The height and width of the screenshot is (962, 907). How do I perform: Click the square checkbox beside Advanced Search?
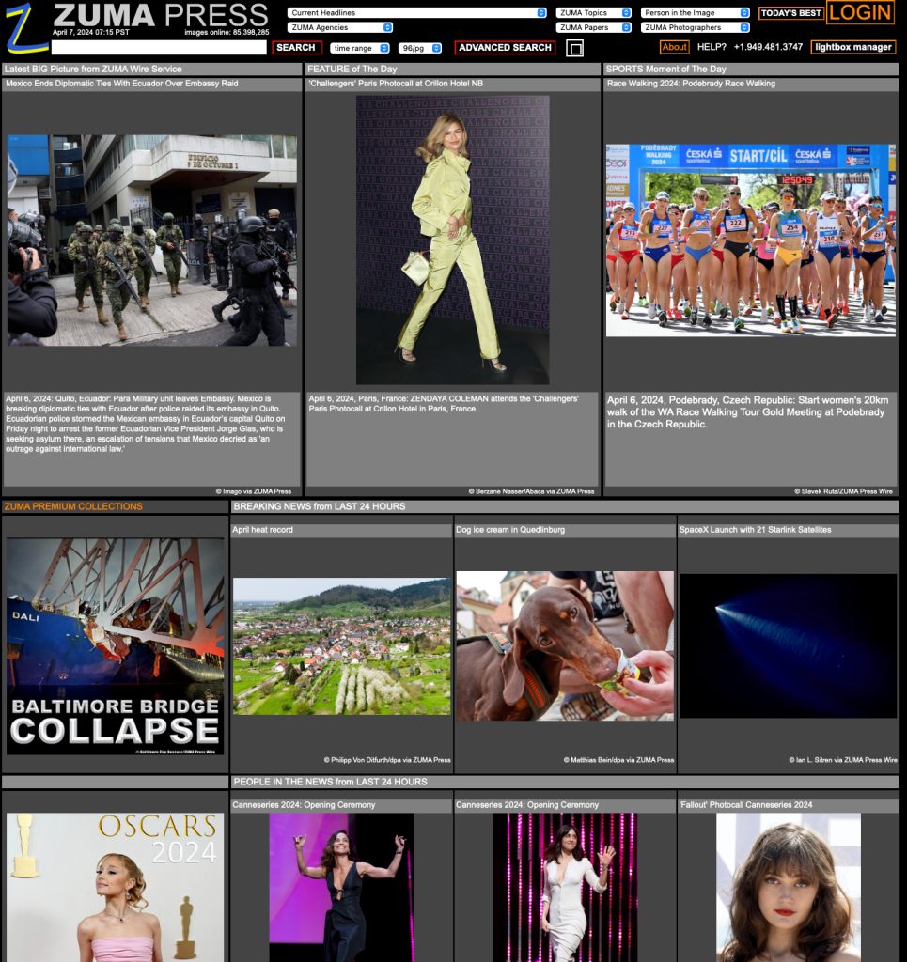(575, 48)
